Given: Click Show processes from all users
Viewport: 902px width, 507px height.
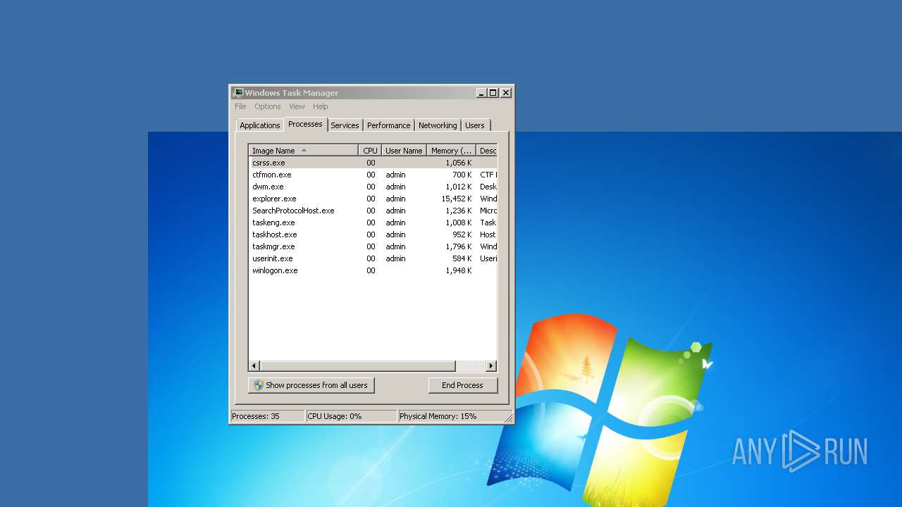Looking at the screenshot, I should point(311,385).
